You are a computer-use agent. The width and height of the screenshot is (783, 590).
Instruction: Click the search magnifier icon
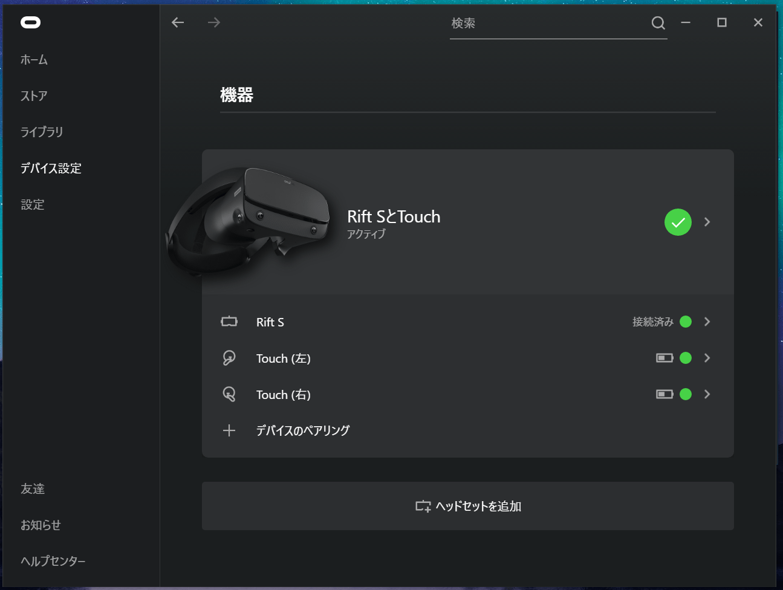[x=658, y=23]
